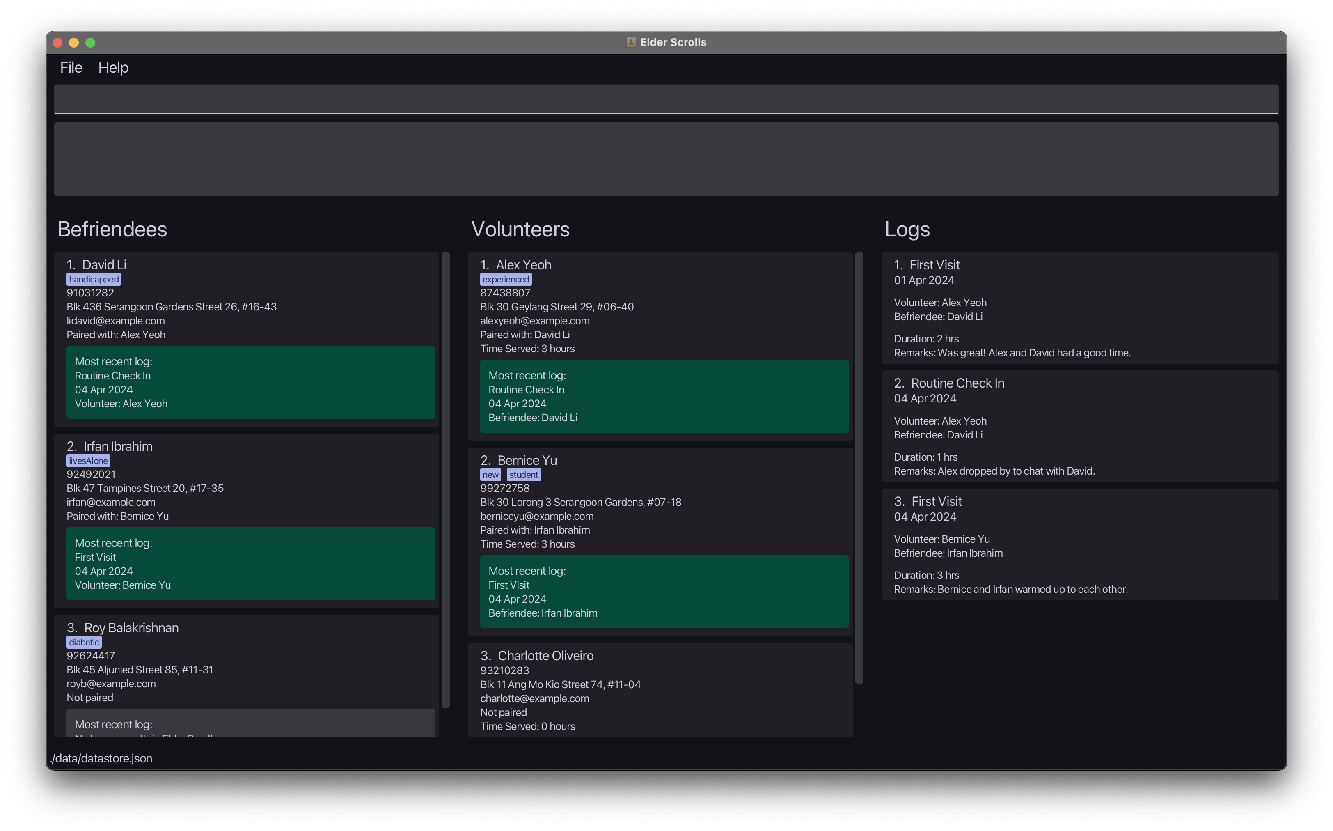
Task: Click Alex Yeoh's 'Time Served: 3 hours'
Action: (x=527, y=349)
